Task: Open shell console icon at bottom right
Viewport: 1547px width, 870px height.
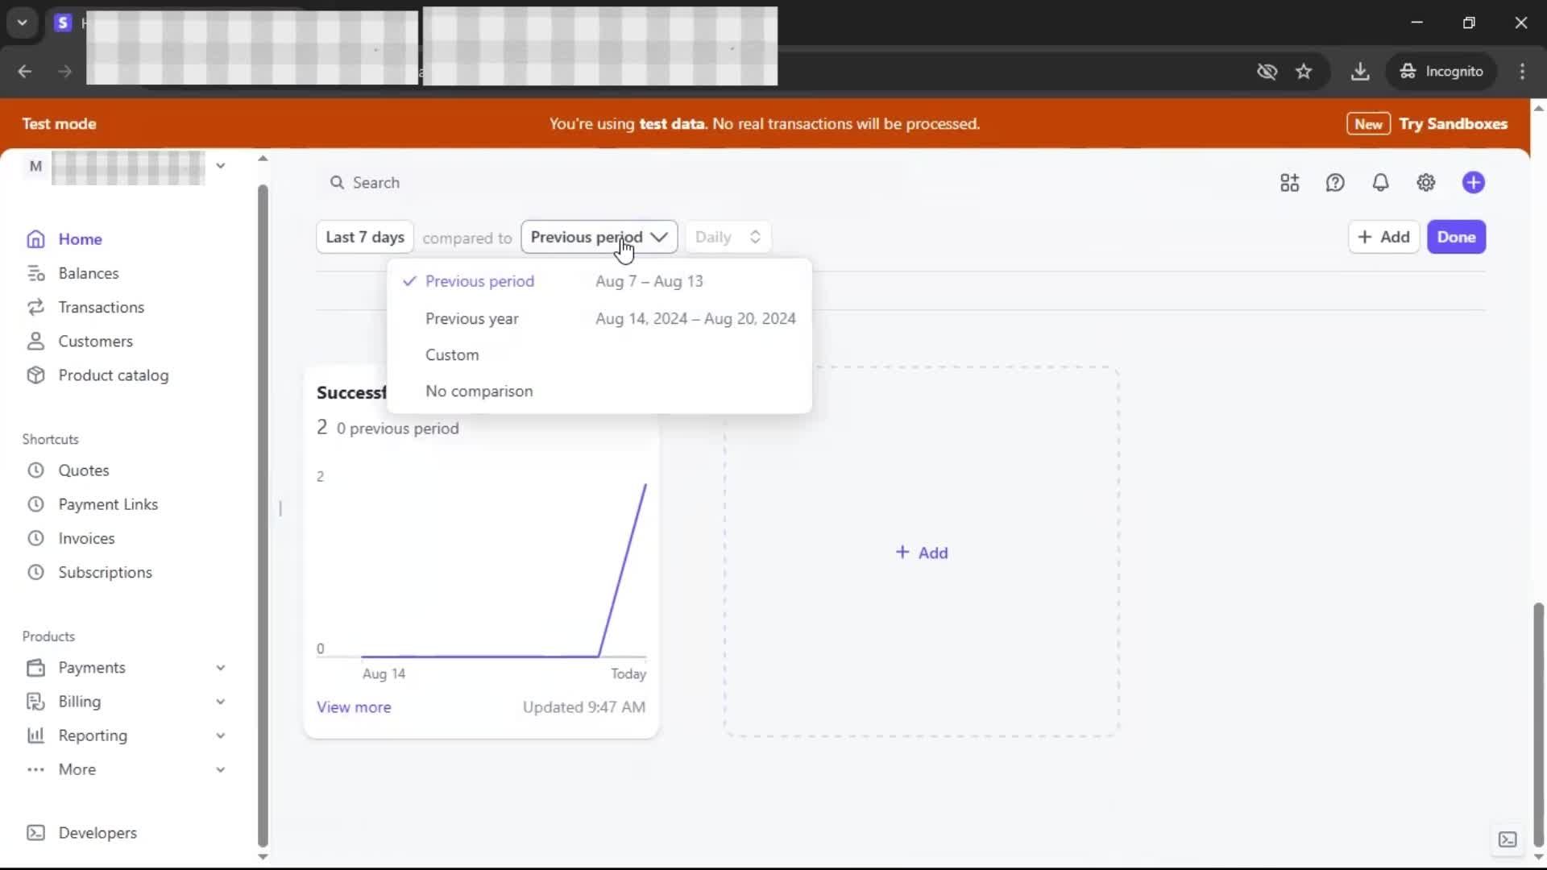Action: [1508, 839]
